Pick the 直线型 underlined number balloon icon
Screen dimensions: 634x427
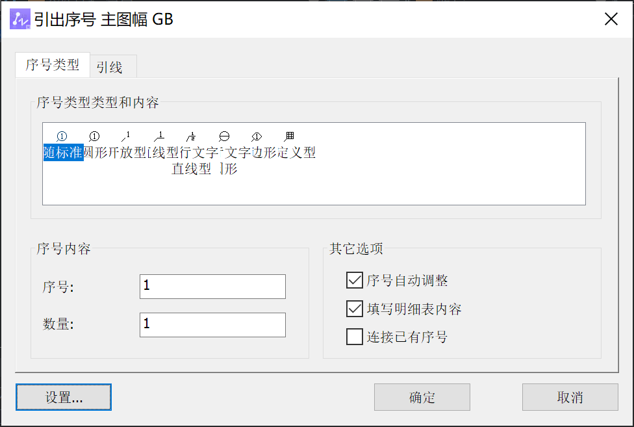pyautogui.click(x=158, y=136)
